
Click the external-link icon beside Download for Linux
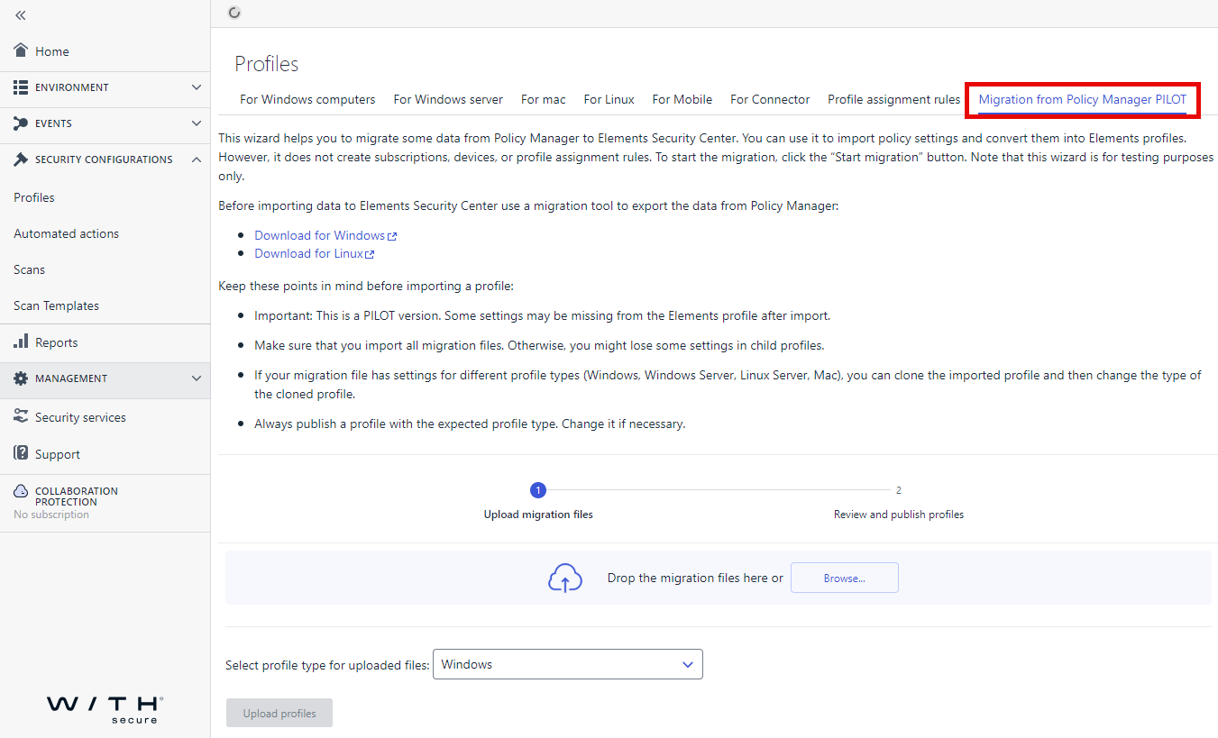coord(370,254)
